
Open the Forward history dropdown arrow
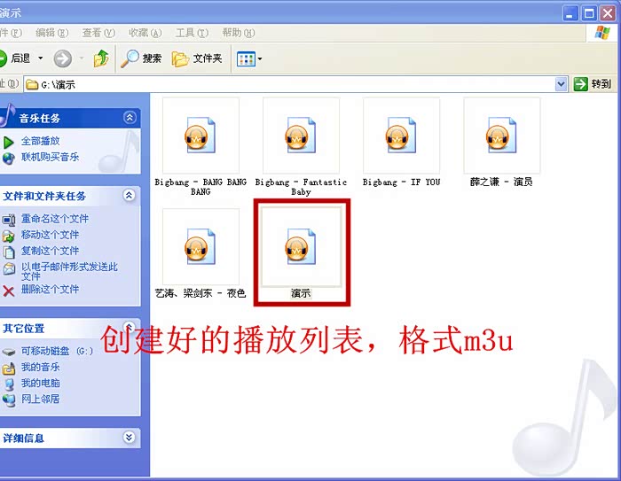[82, 58]
